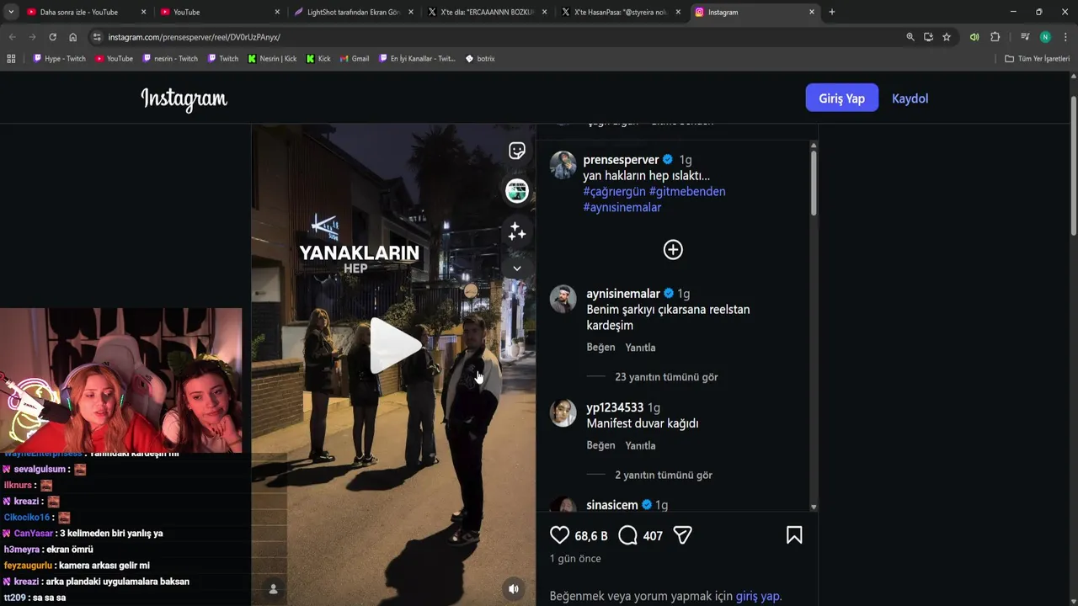The image size is (1078, 606).
Task: Open the #gitmebenden hashtag
Action: click(687, 191)
